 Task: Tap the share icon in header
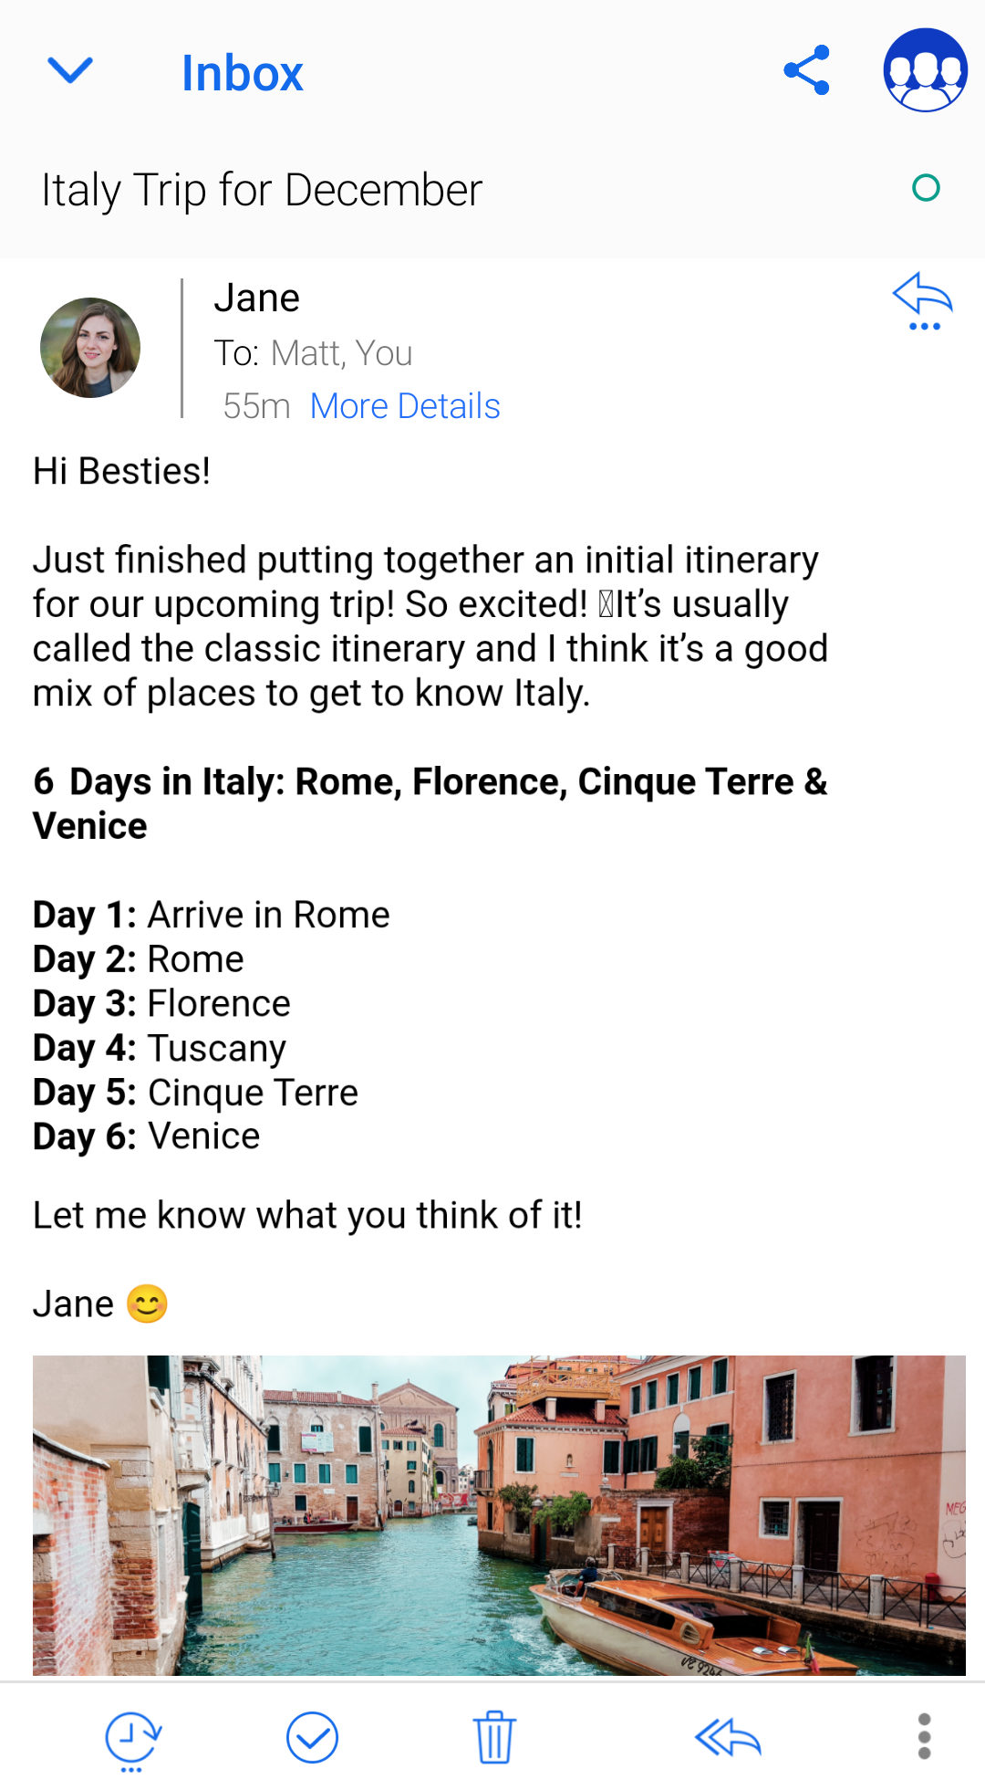[x=807, y=70]
